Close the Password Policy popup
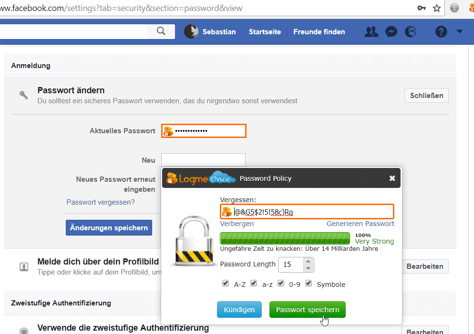The height and width of the screenshot is (334, 474). [x=392, y=178]
